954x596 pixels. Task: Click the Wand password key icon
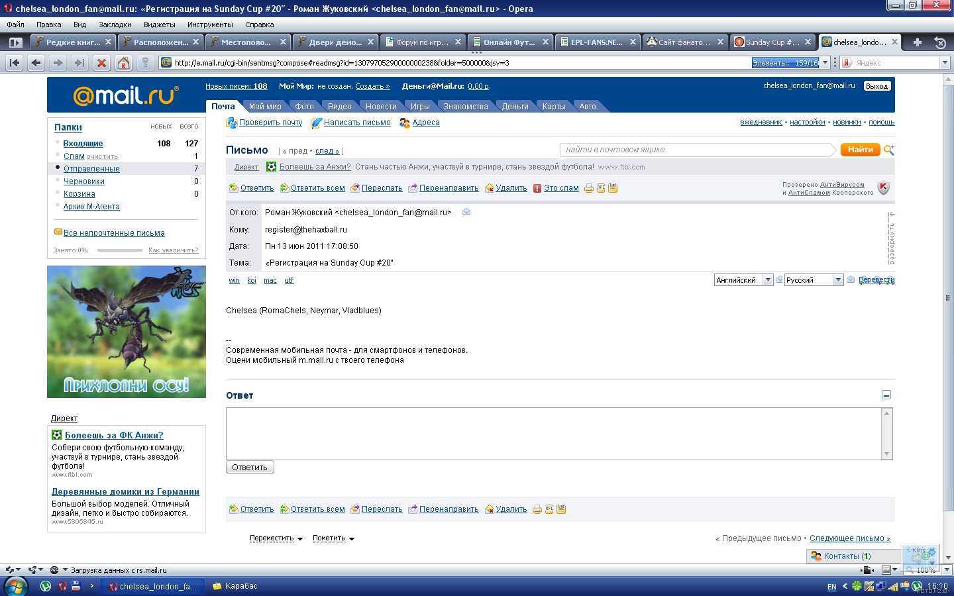pyautogui.click(x=145, y=63)
